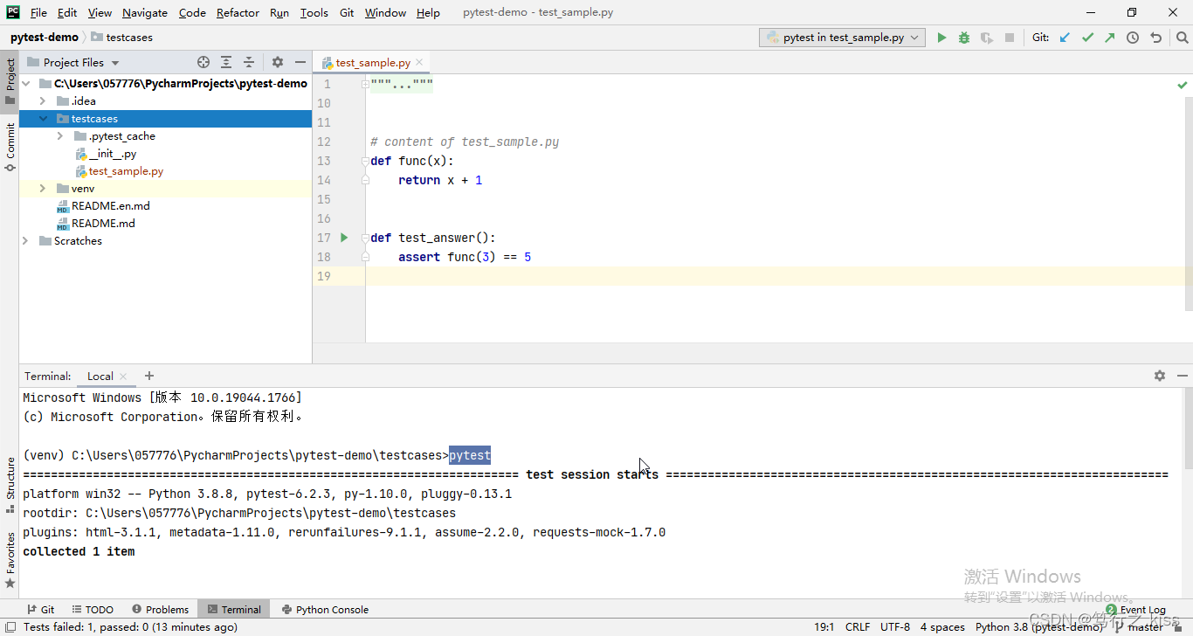The image size is (1193, 636).
Task: Run pytest with the green Run button
Action: [x=941, y=38]
